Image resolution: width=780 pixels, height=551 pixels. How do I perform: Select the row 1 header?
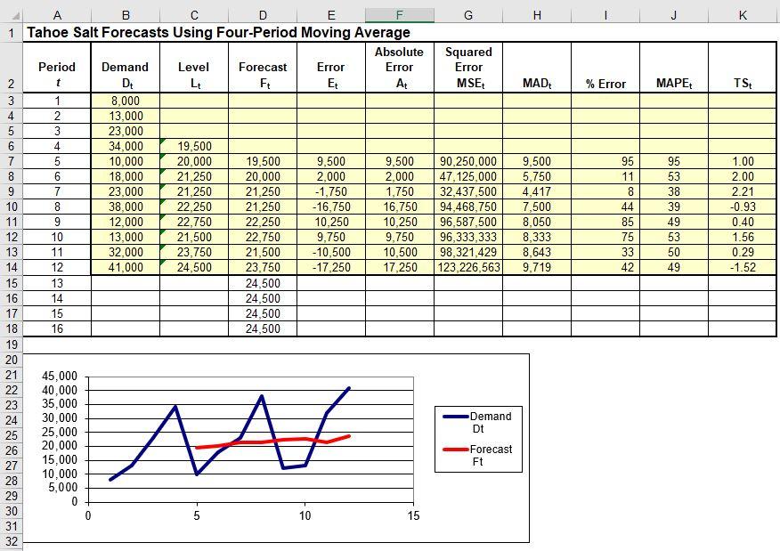[x=13, y=31]
